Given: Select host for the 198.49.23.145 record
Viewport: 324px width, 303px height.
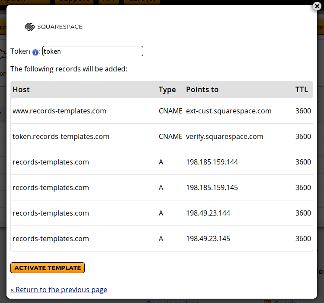Looking at the screenshot, I should tap(51, 239).
